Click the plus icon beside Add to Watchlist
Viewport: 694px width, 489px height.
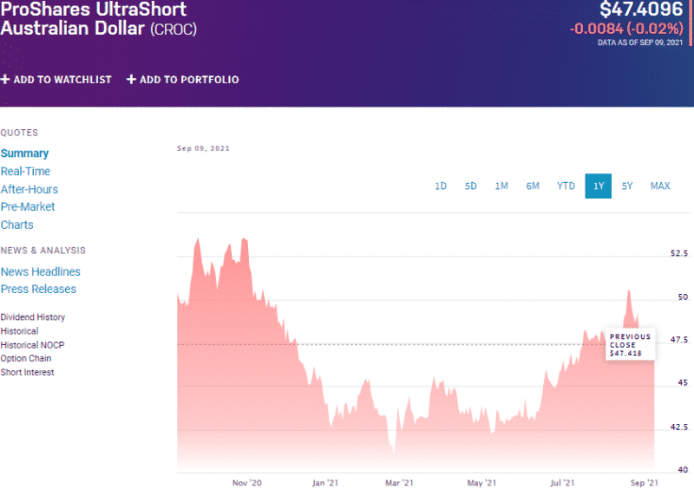[x=5, y=80]
